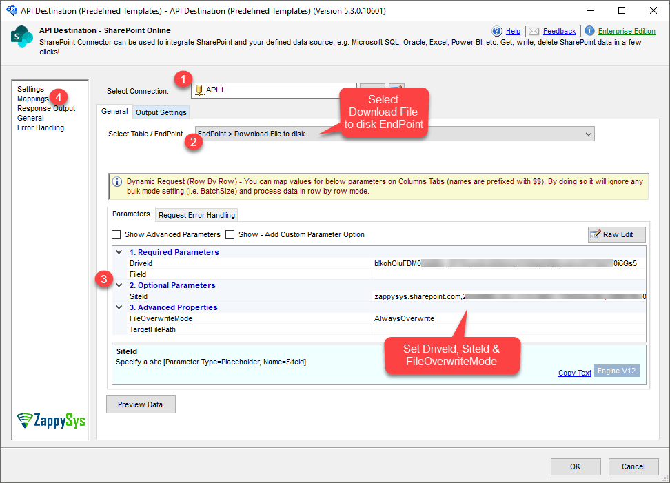Enable Show Advanced Parameters

pyautogui.click(x=116, y=234)
